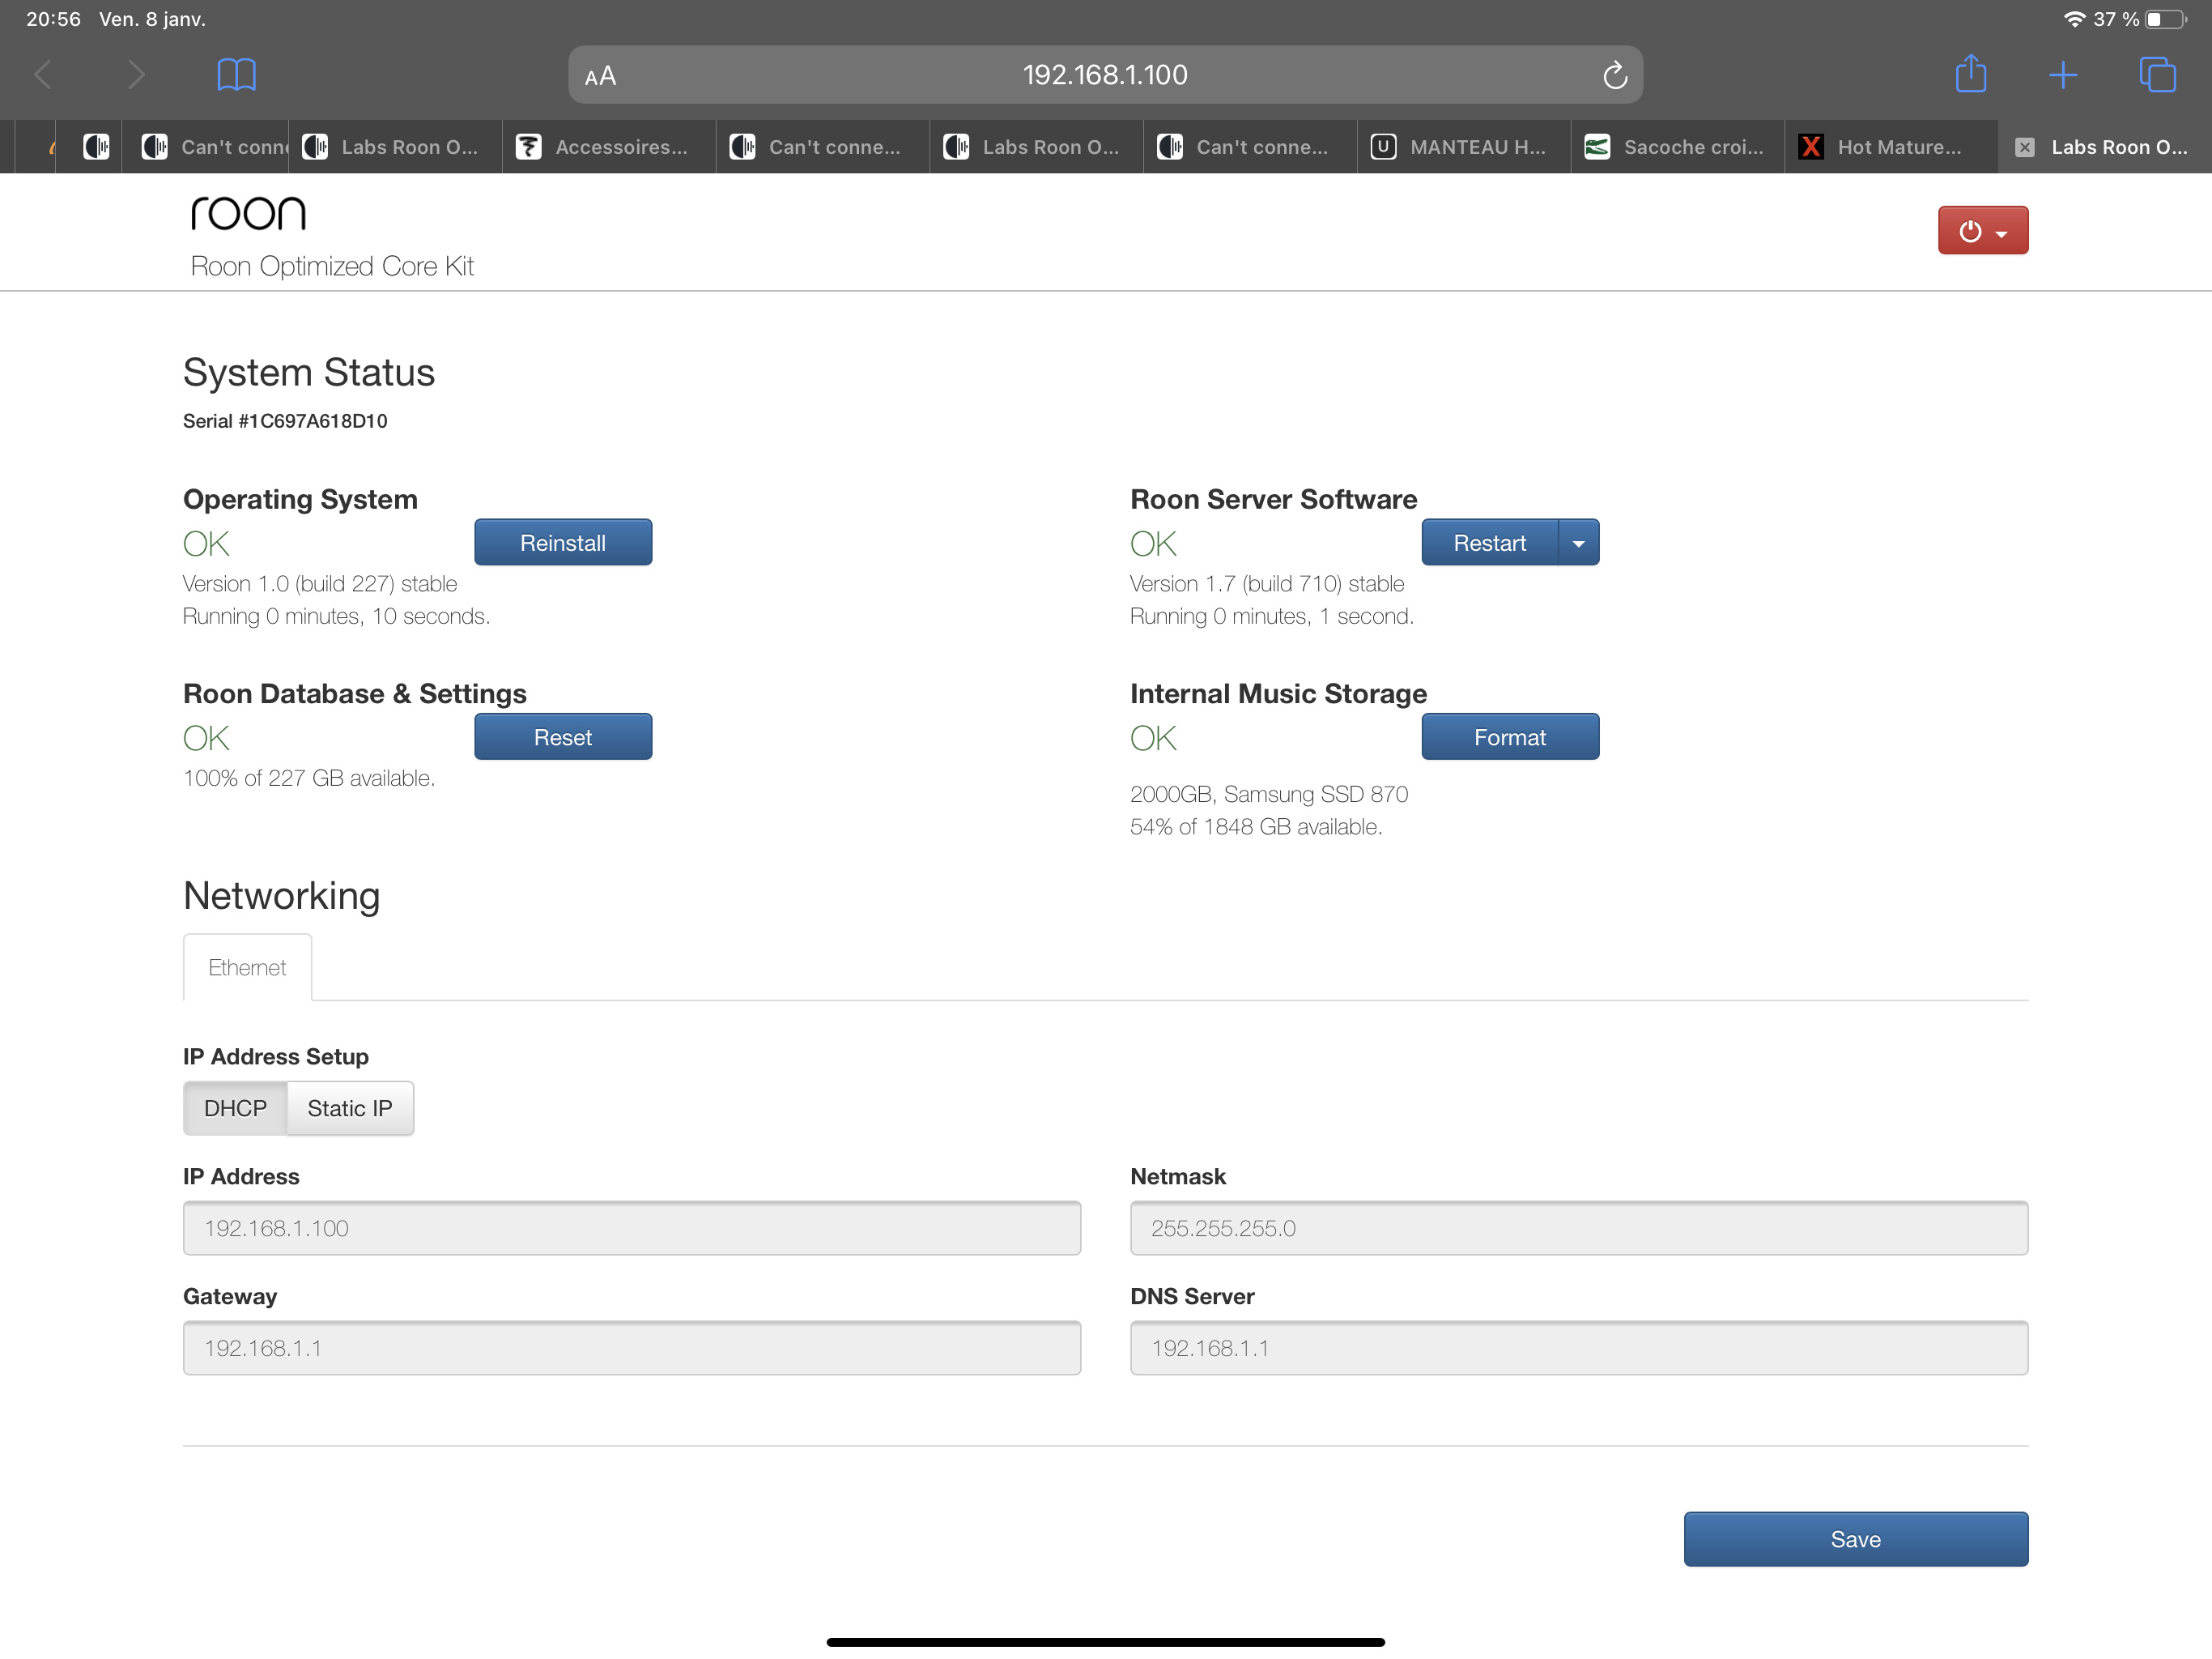Click 'Running 0 minutes, 1 second.' text
Image resolution: width=2212 pixels, height=1659 pixels.
coord(1272,616)
